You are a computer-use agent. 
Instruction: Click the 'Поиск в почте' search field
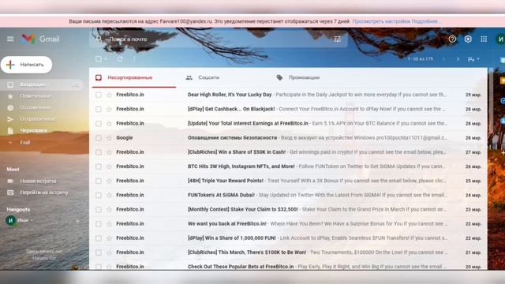(219, 39)
